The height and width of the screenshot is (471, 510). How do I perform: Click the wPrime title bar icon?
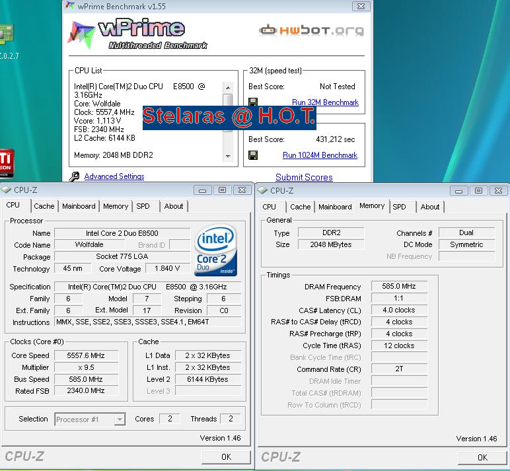pyautogui.click(x=69, y=6)
